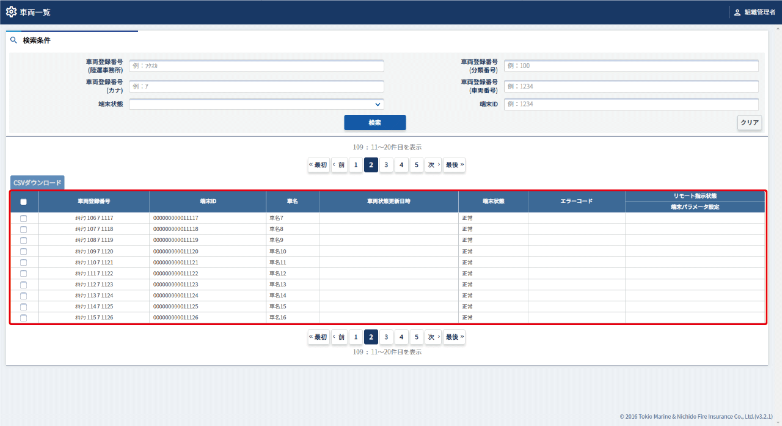Screen dimensions: 782x426
Task: Check the row for 端末ID 000000000011117
Action: click(24, 218)
